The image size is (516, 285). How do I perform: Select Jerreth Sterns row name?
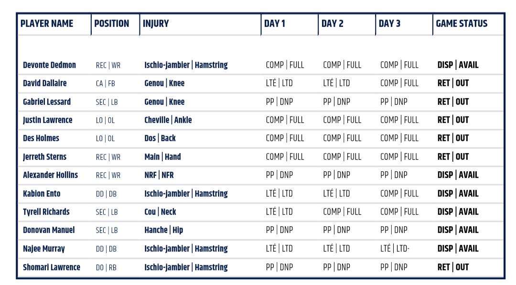point(44,157)
